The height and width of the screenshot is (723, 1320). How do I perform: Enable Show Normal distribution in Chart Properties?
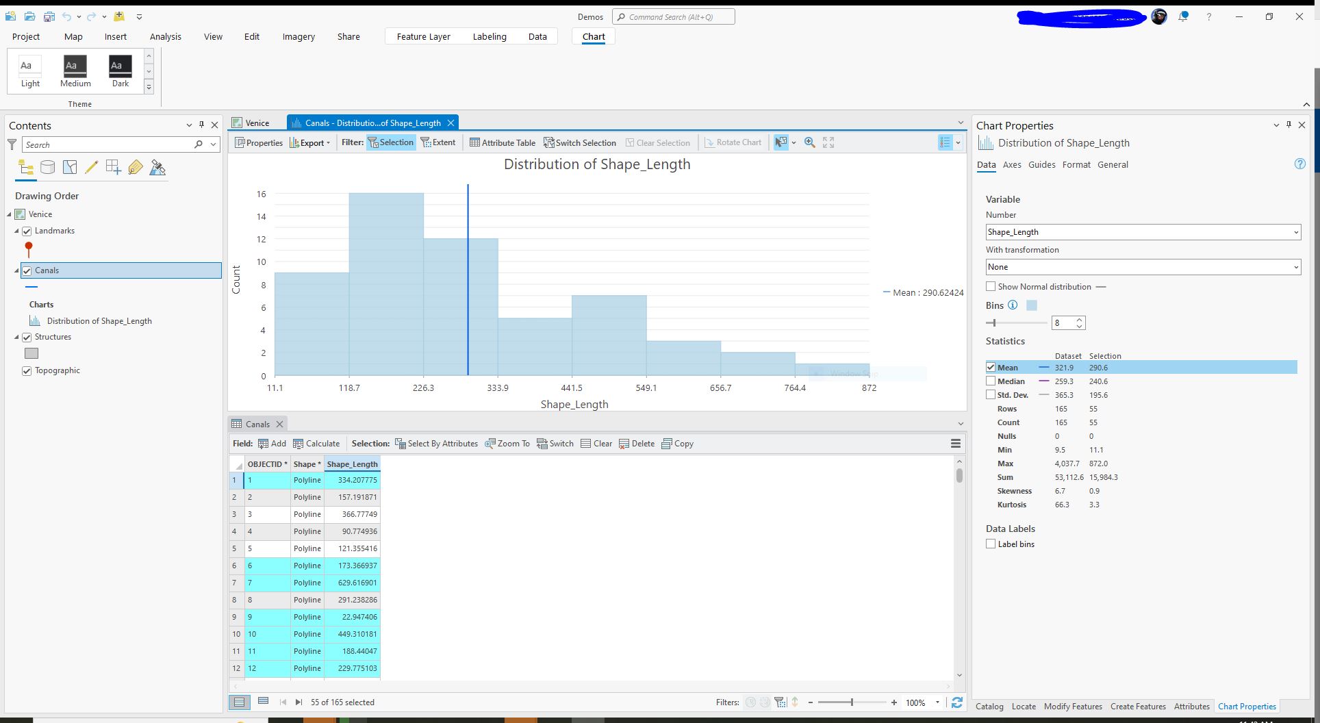[x=991, y=286]
